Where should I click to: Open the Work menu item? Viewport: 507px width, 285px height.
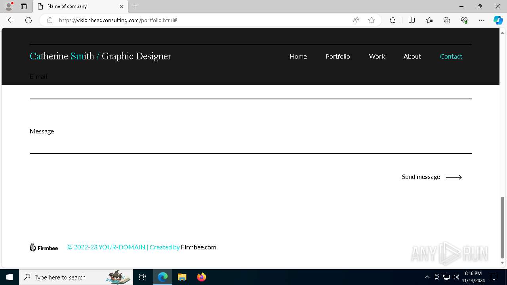(x=377, y=57)
